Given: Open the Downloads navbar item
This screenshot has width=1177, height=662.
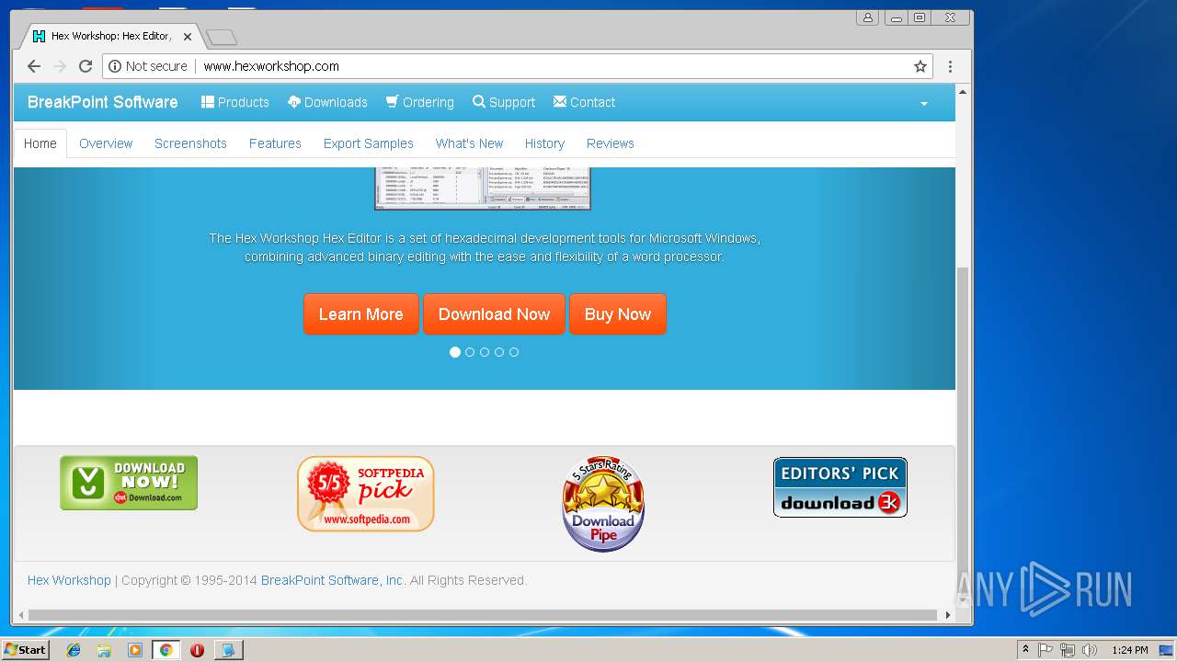Looking at the screenshot, I should 327,102.
